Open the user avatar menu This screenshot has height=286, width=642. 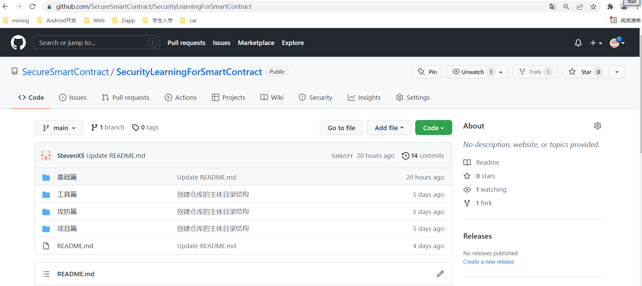tap(617, 43)
